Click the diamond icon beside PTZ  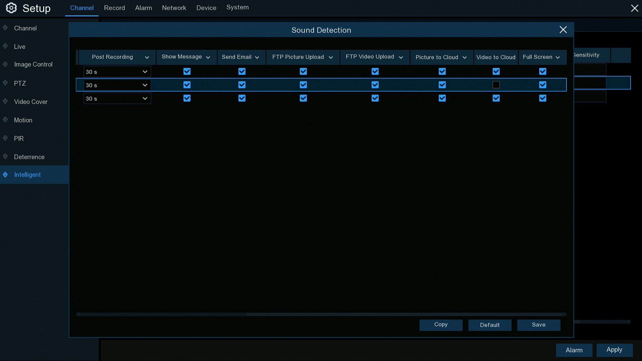(5, 83)
